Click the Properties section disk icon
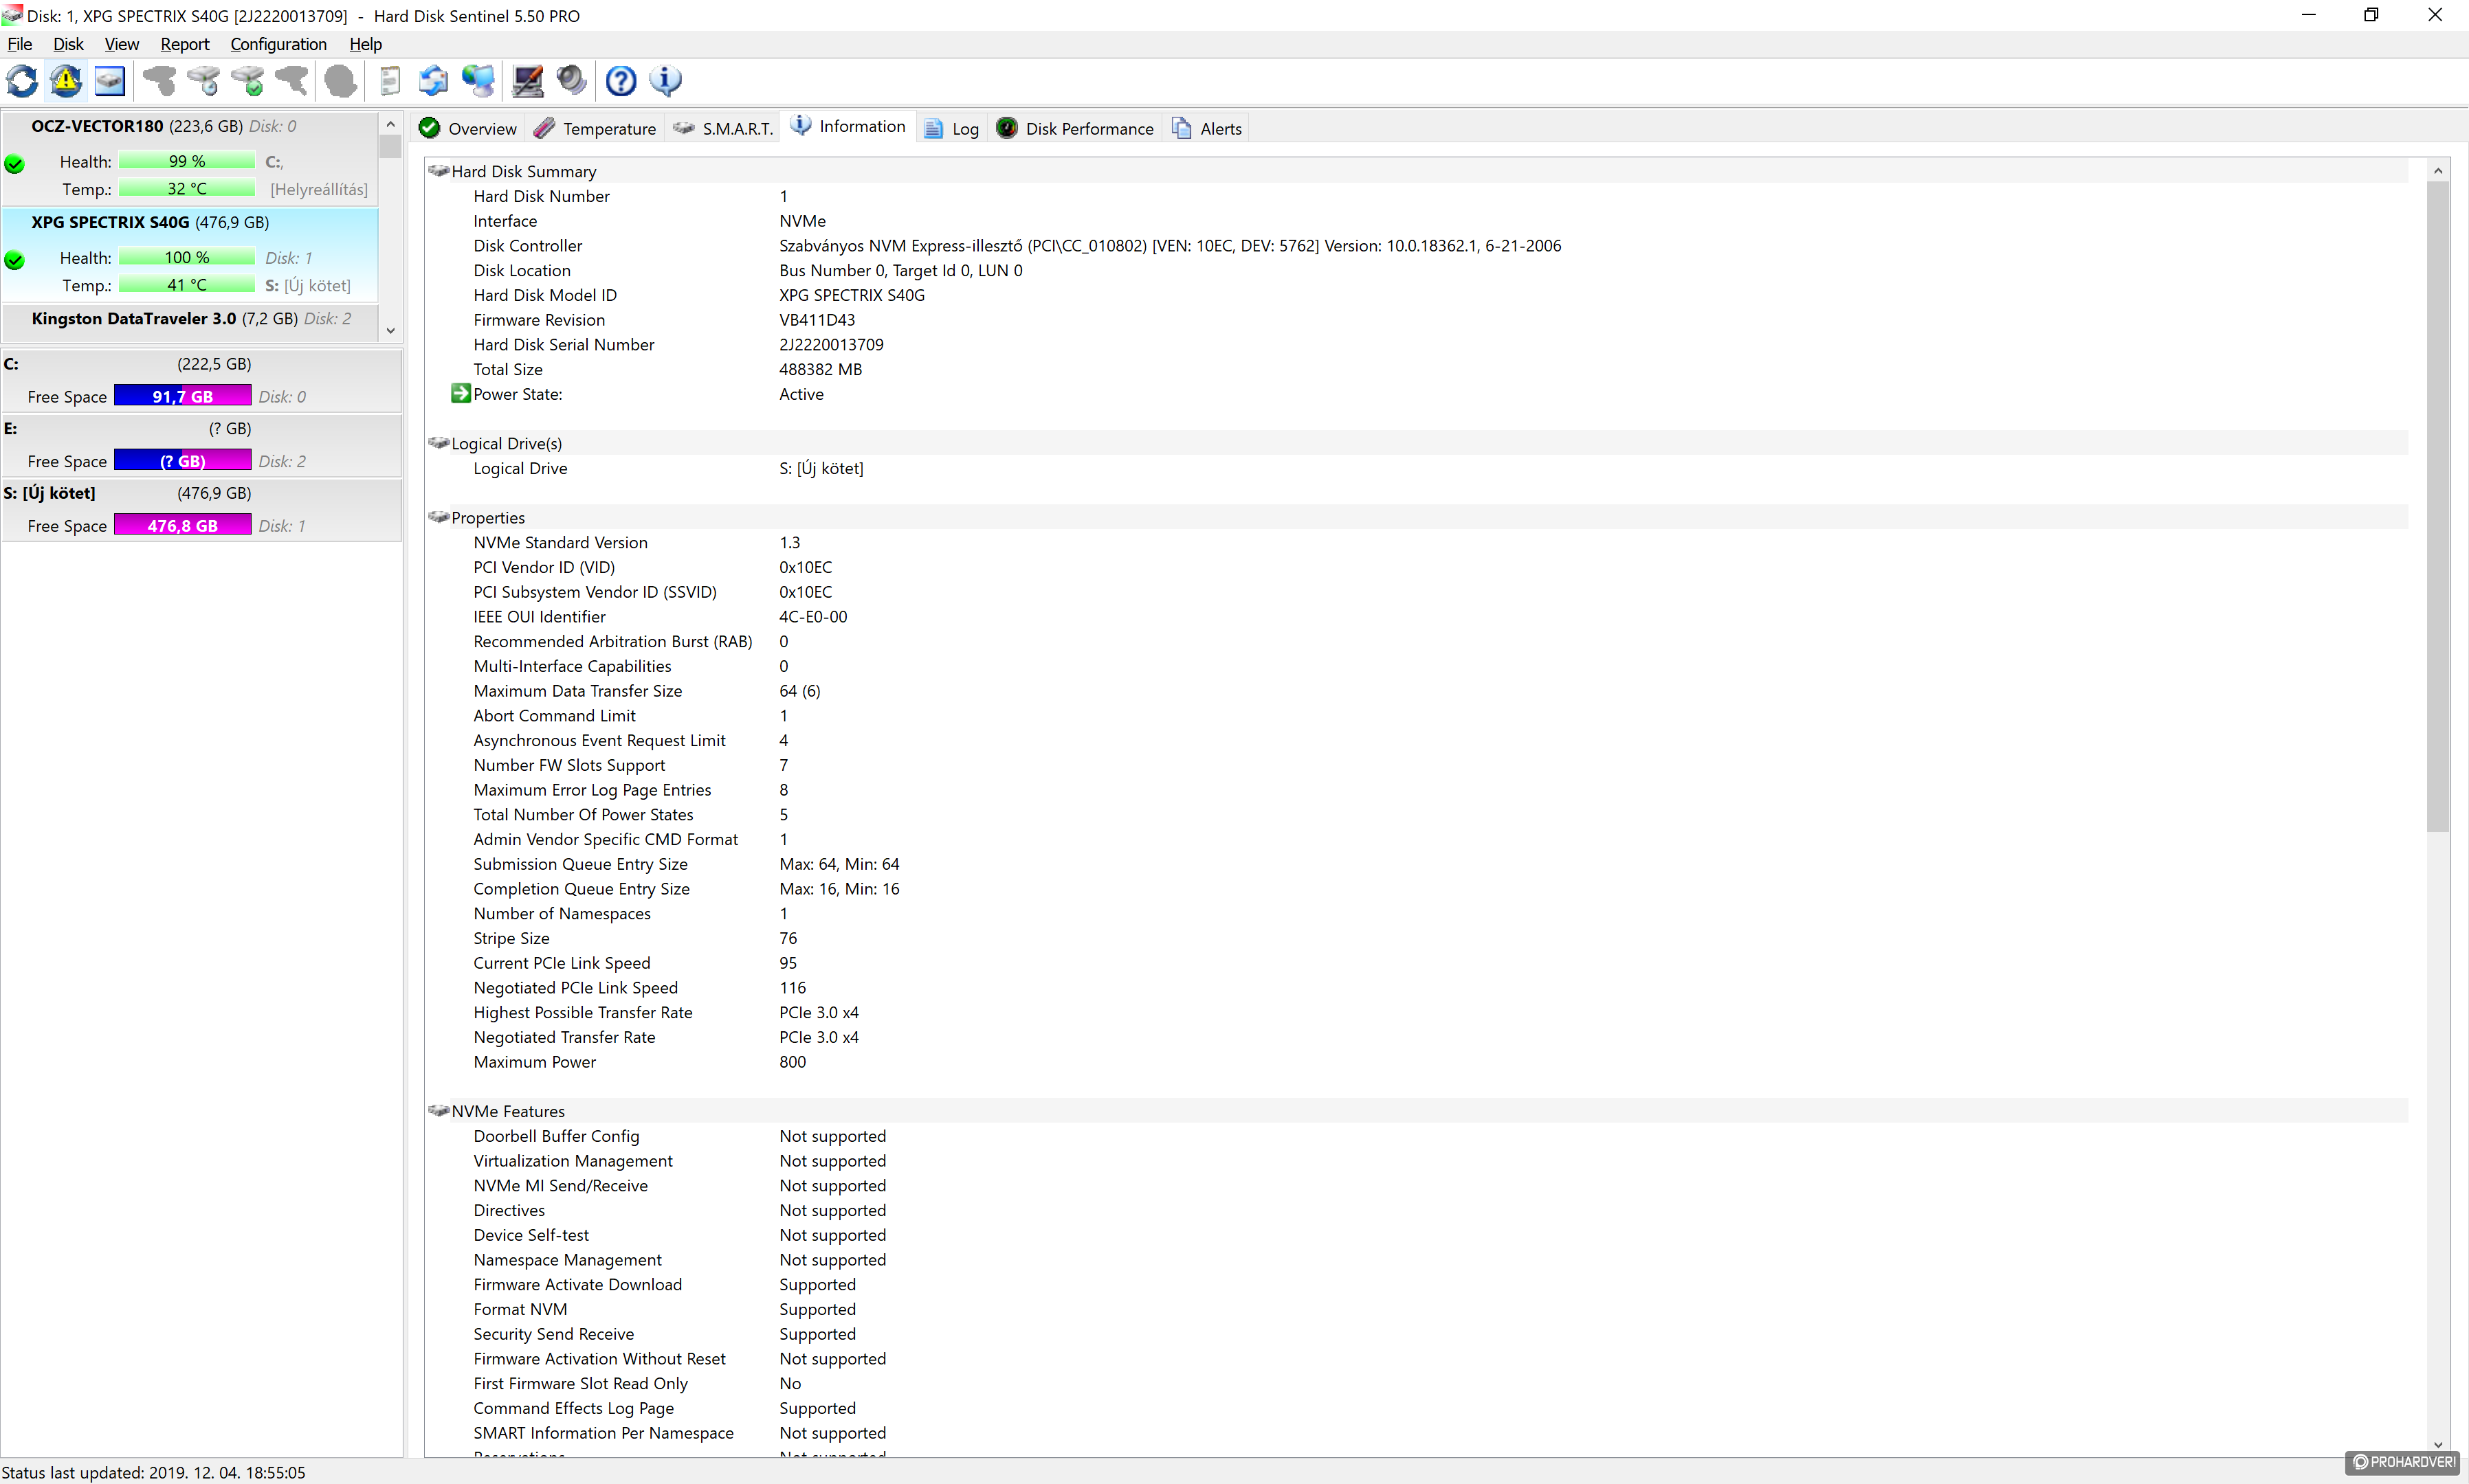 (438, 517)
